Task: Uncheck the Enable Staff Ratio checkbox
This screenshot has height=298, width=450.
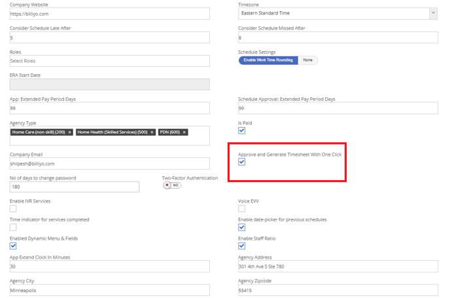Action: 241,246
